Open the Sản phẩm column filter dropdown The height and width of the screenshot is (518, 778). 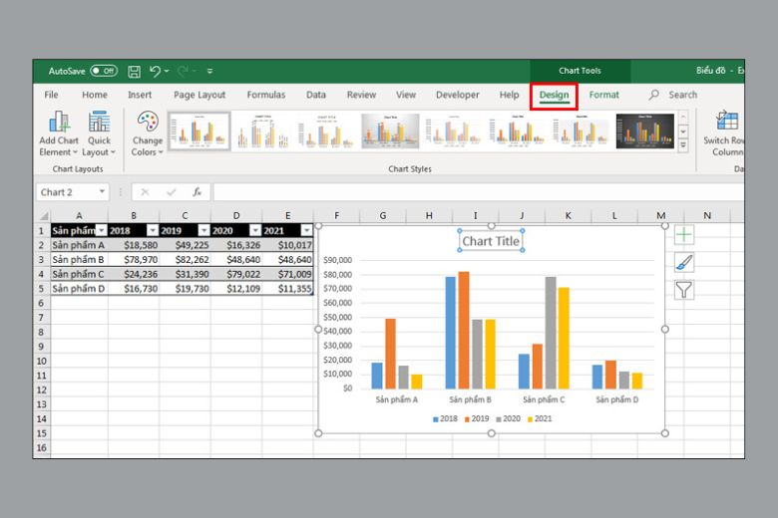[x=101, y=230]
